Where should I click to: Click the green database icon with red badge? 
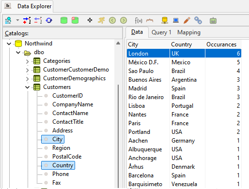coord(75,20)
